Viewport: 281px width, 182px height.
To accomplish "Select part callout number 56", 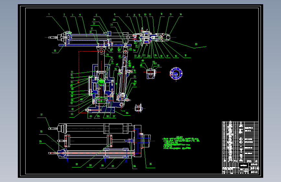I will pyautogui.click(x=127, y=113).
